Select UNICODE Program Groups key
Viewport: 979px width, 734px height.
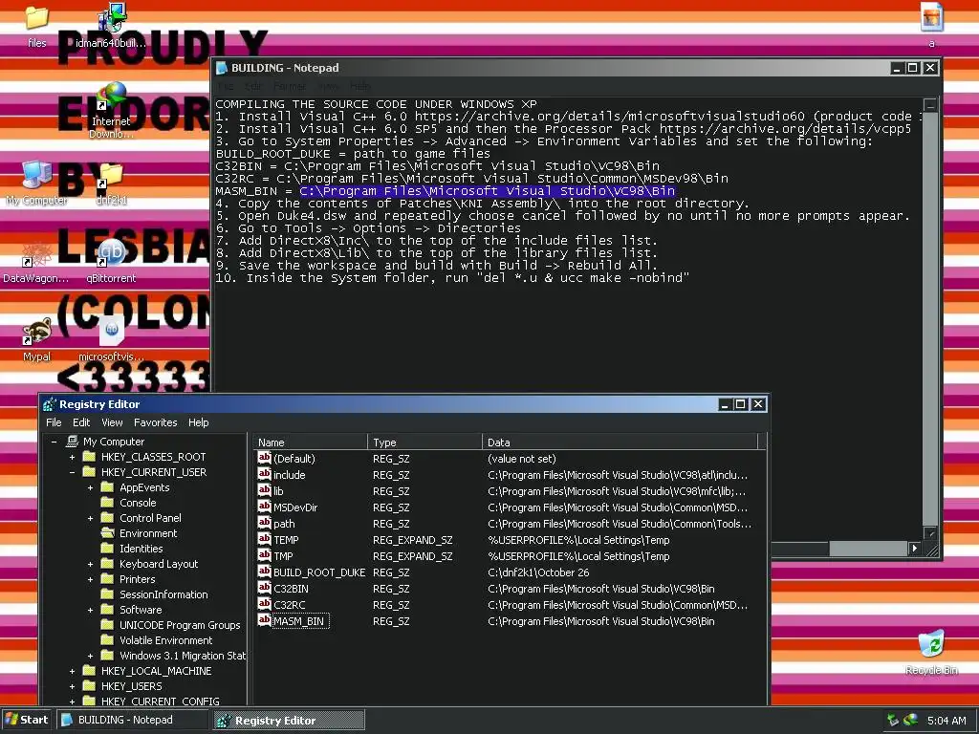click(x=180, y=625)
